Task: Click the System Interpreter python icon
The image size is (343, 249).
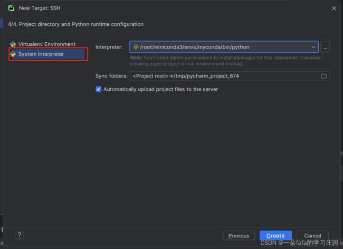Action: point(13,54)
